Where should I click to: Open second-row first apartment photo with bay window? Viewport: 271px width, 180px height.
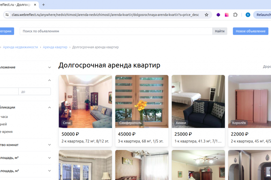[86, 165]
